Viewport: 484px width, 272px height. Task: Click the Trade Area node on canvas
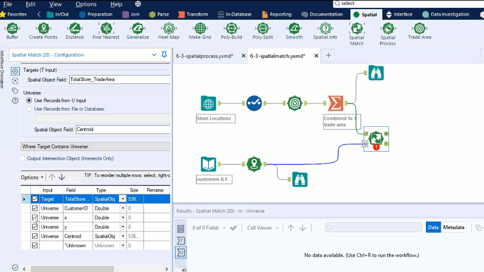point(295,103)
